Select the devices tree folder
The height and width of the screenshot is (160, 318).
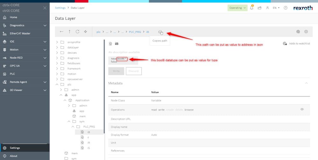tap(72, 53)
